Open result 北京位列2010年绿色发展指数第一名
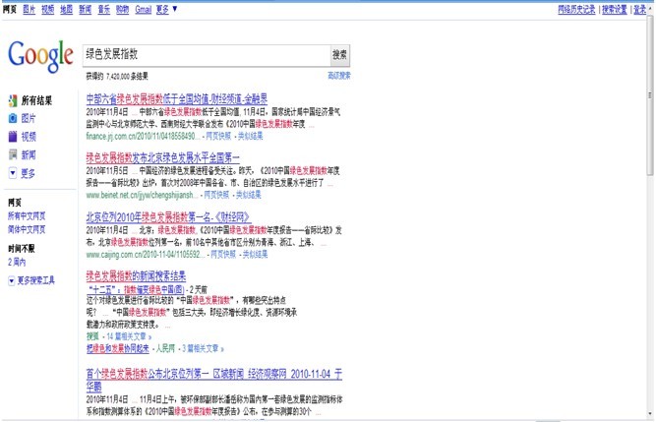Screen dimensions: 656x422 168,217
